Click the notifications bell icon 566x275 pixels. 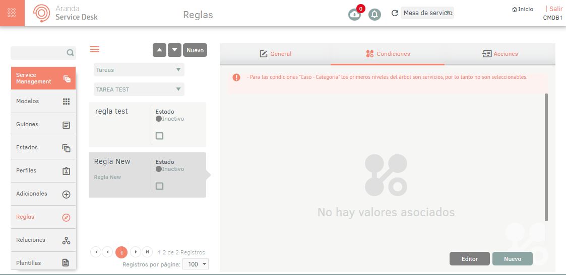pyautogui.click(x=374, y=15)
